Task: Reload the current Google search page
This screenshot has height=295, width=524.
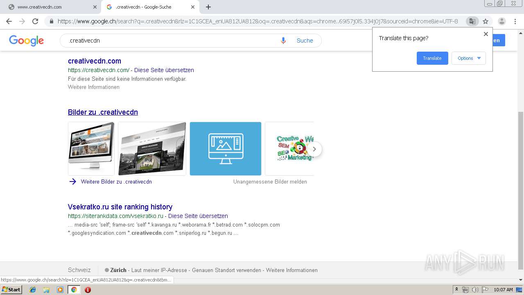Action: [x=35, y=21]
